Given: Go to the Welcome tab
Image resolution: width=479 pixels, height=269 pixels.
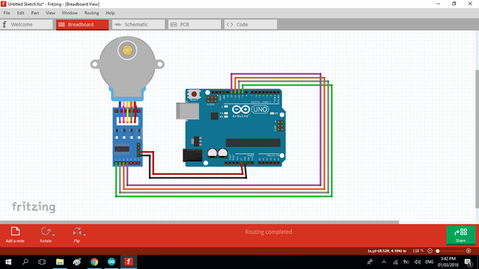Looking at the screenshot, I should pyautogui.click(x=26, y=25).
